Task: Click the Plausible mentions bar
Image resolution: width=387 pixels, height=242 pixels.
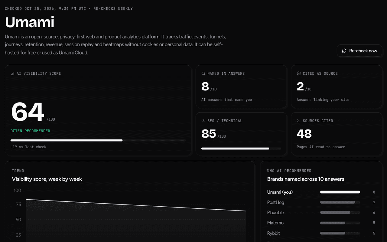Action: tap(340, 213)
